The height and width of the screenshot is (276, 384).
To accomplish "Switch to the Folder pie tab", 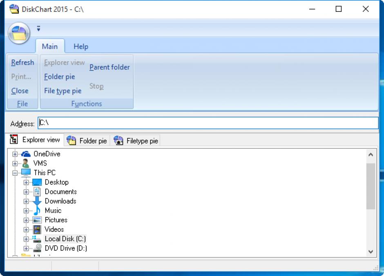I will click(87, 141).
